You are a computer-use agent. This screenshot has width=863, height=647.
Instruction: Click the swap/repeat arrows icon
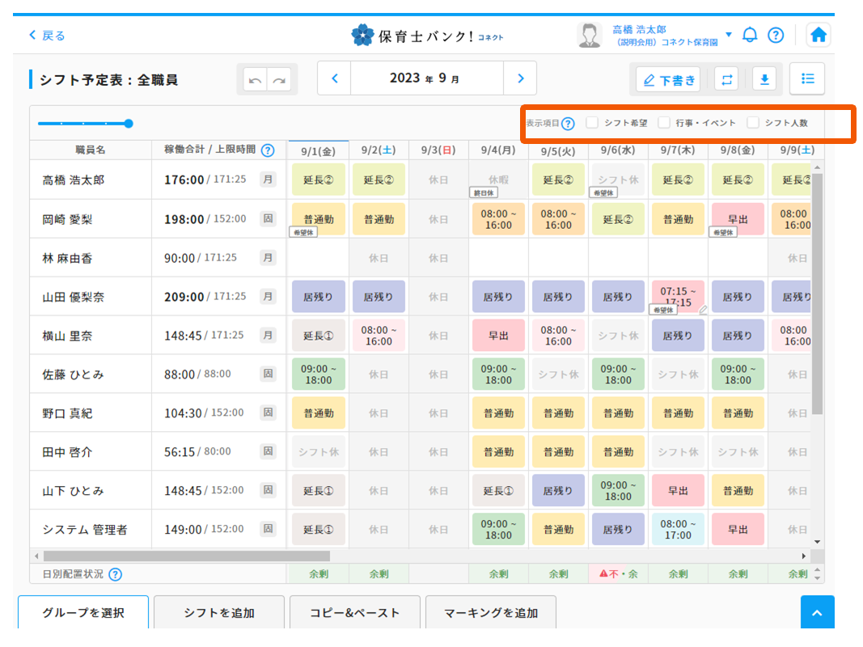(x=726, y=79)
